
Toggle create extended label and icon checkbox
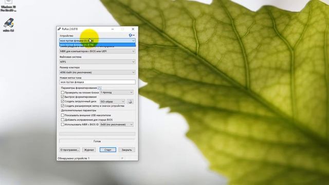(x=63, y=106)
